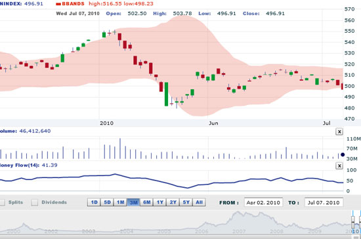Viewport: 361px width, 239px height.
Task: Edit the TO date field
Action: pos(324,202)
